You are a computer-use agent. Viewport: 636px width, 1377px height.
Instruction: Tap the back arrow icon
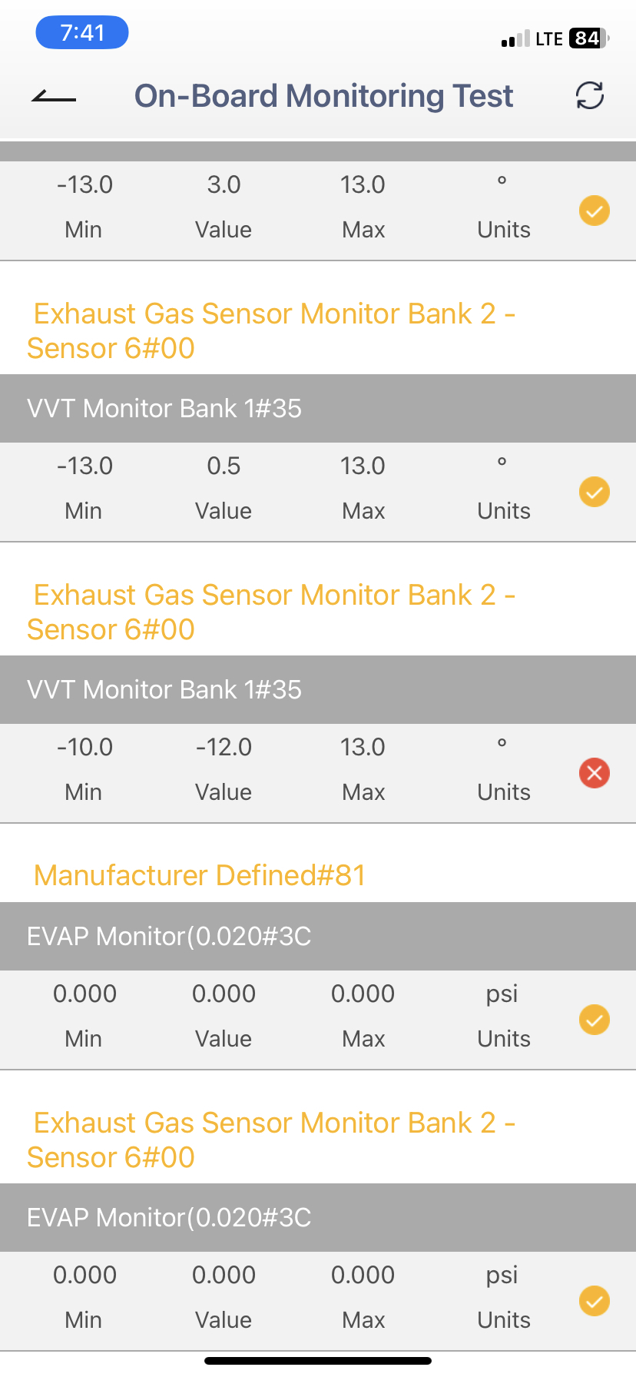54,97
